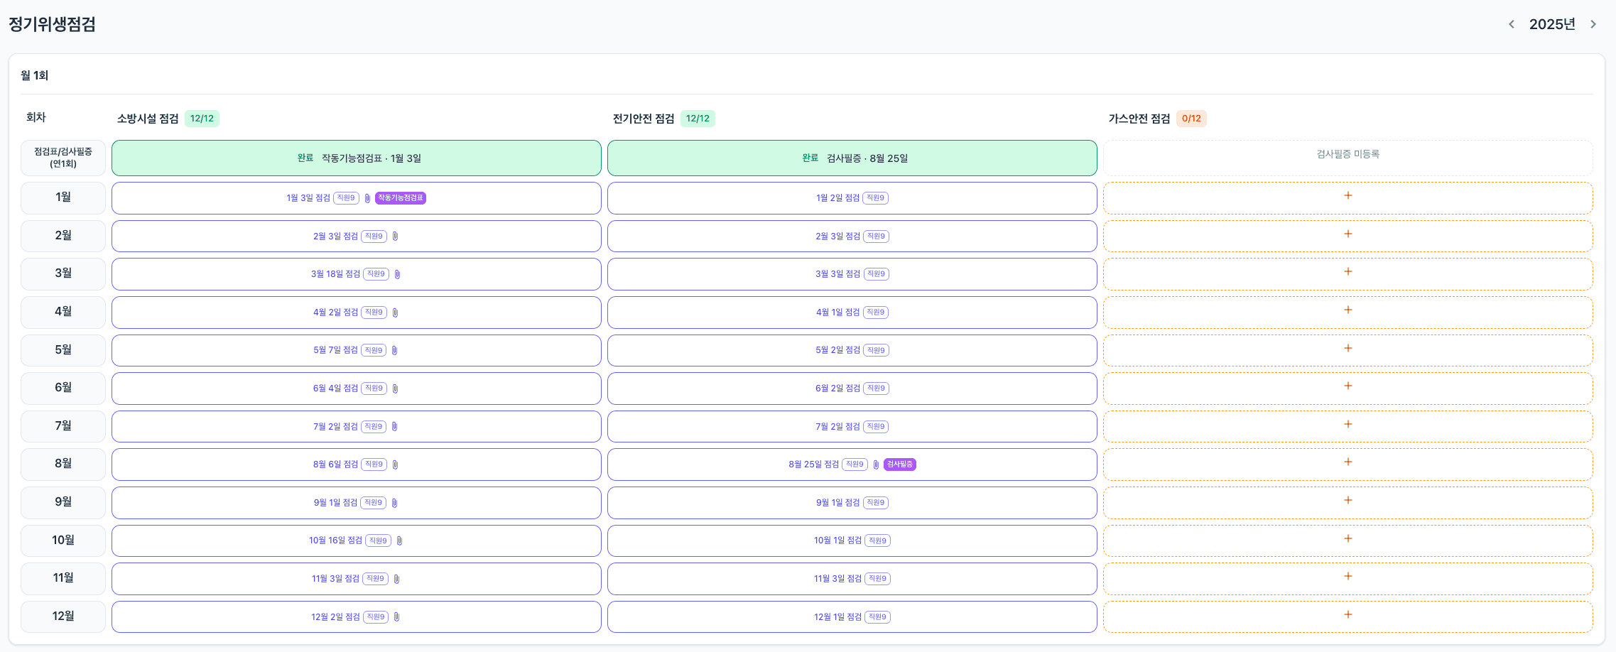The height and width of the screenshot is (652, 1616).
Task: Click attachment icon on 8월 25일 점검
Action: pyautogui.click(x=876, y=464)
